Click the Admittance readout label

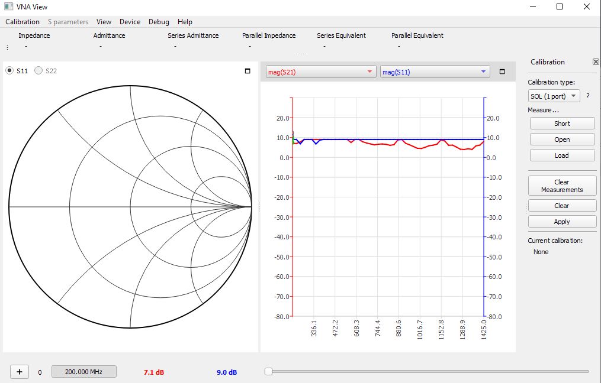point(109,35)
